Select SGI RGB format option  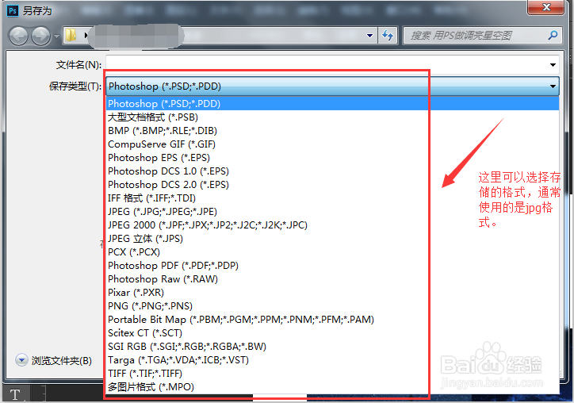tap(332, 347)
